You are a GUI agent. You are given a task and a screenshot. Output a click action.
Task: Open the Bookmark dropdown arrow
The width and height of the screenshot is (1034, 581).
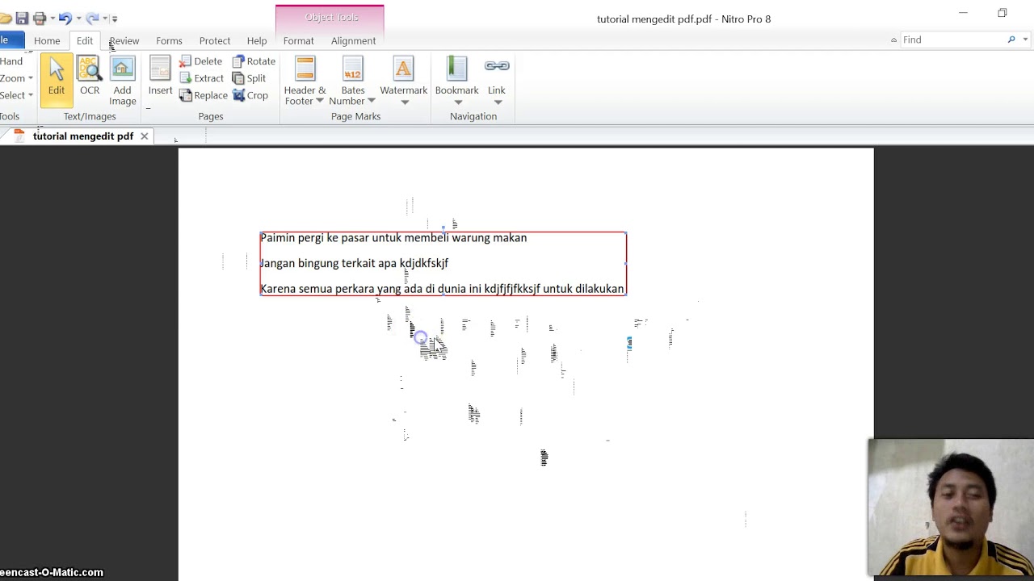458,102
